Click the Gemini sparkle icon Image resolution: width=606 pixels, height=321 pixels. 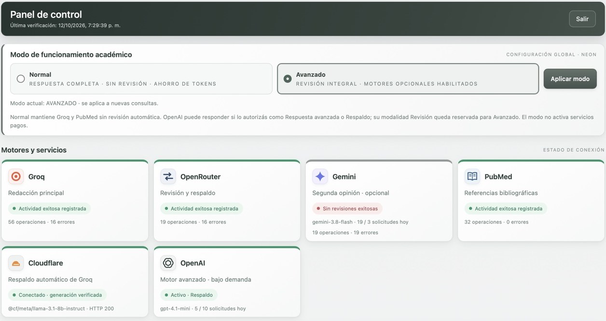click(320, 177)
